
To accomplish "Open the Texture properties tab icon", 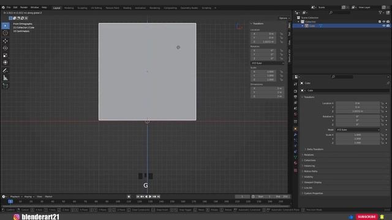I will coord(295,170).
